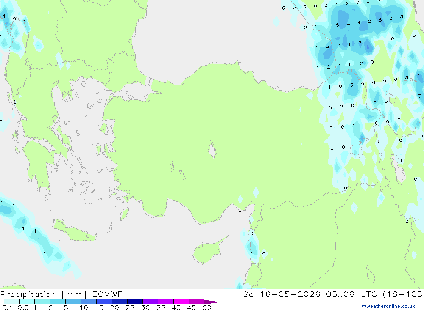
Task: Click the forecast offset text (18+108)
Action: (x=404, y=294)
